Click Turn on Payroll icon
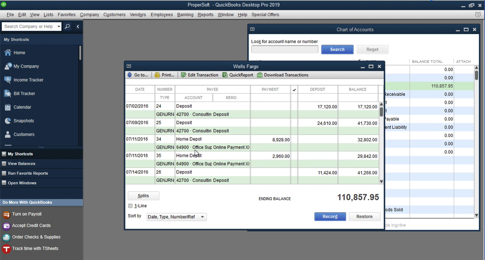Viewport: 485px width, 260px height. (6, 214)
